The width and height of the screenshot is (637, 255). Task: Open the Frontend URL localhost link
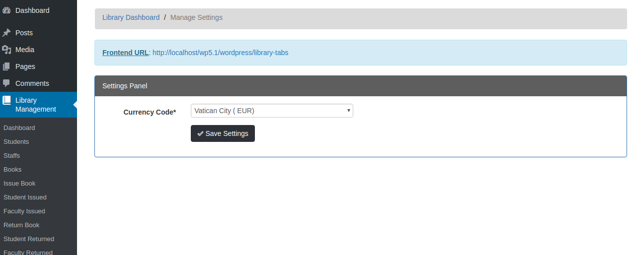click(x=220, y=53)
